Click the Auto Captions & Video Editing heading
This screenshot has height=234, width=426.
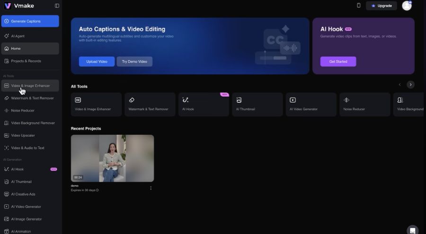pos(122,29)
